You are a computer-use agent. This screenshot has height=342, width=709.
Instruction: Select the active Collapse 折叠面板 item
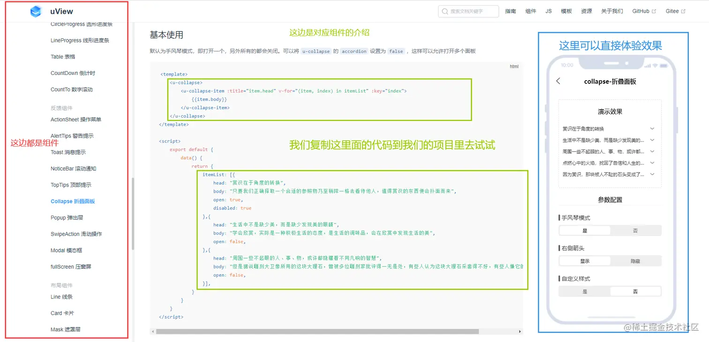point(73,201)
